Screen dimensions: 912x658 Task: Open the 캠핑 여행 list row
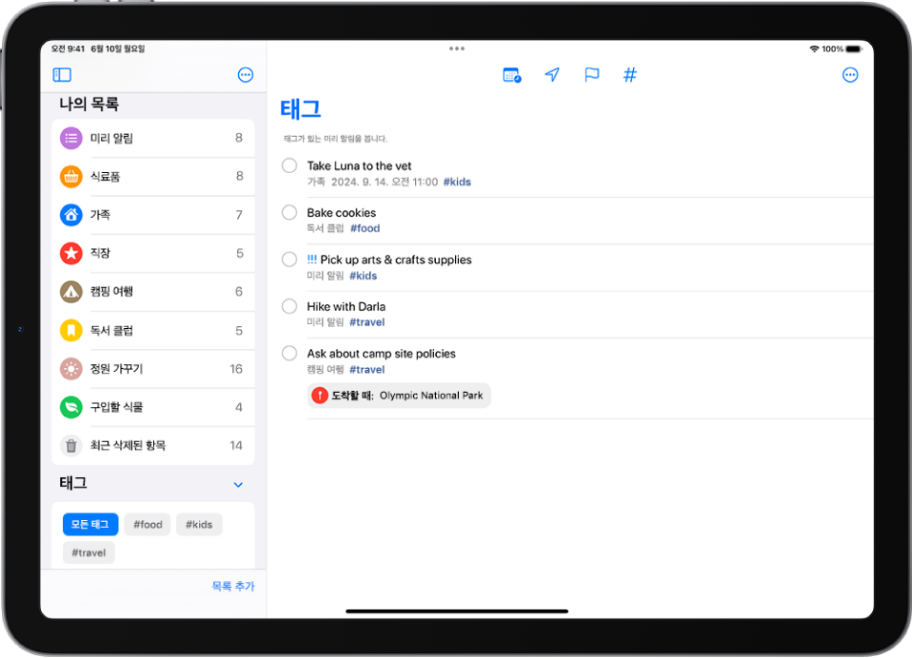point(153,292)
